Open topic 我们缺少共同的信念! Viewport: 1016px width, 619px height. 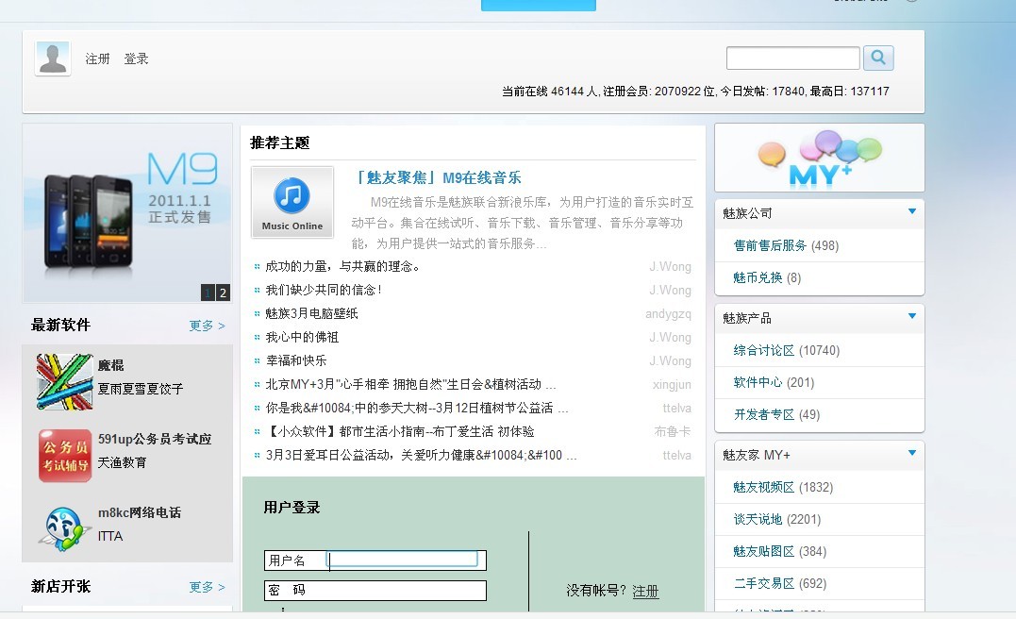[324, 290]
